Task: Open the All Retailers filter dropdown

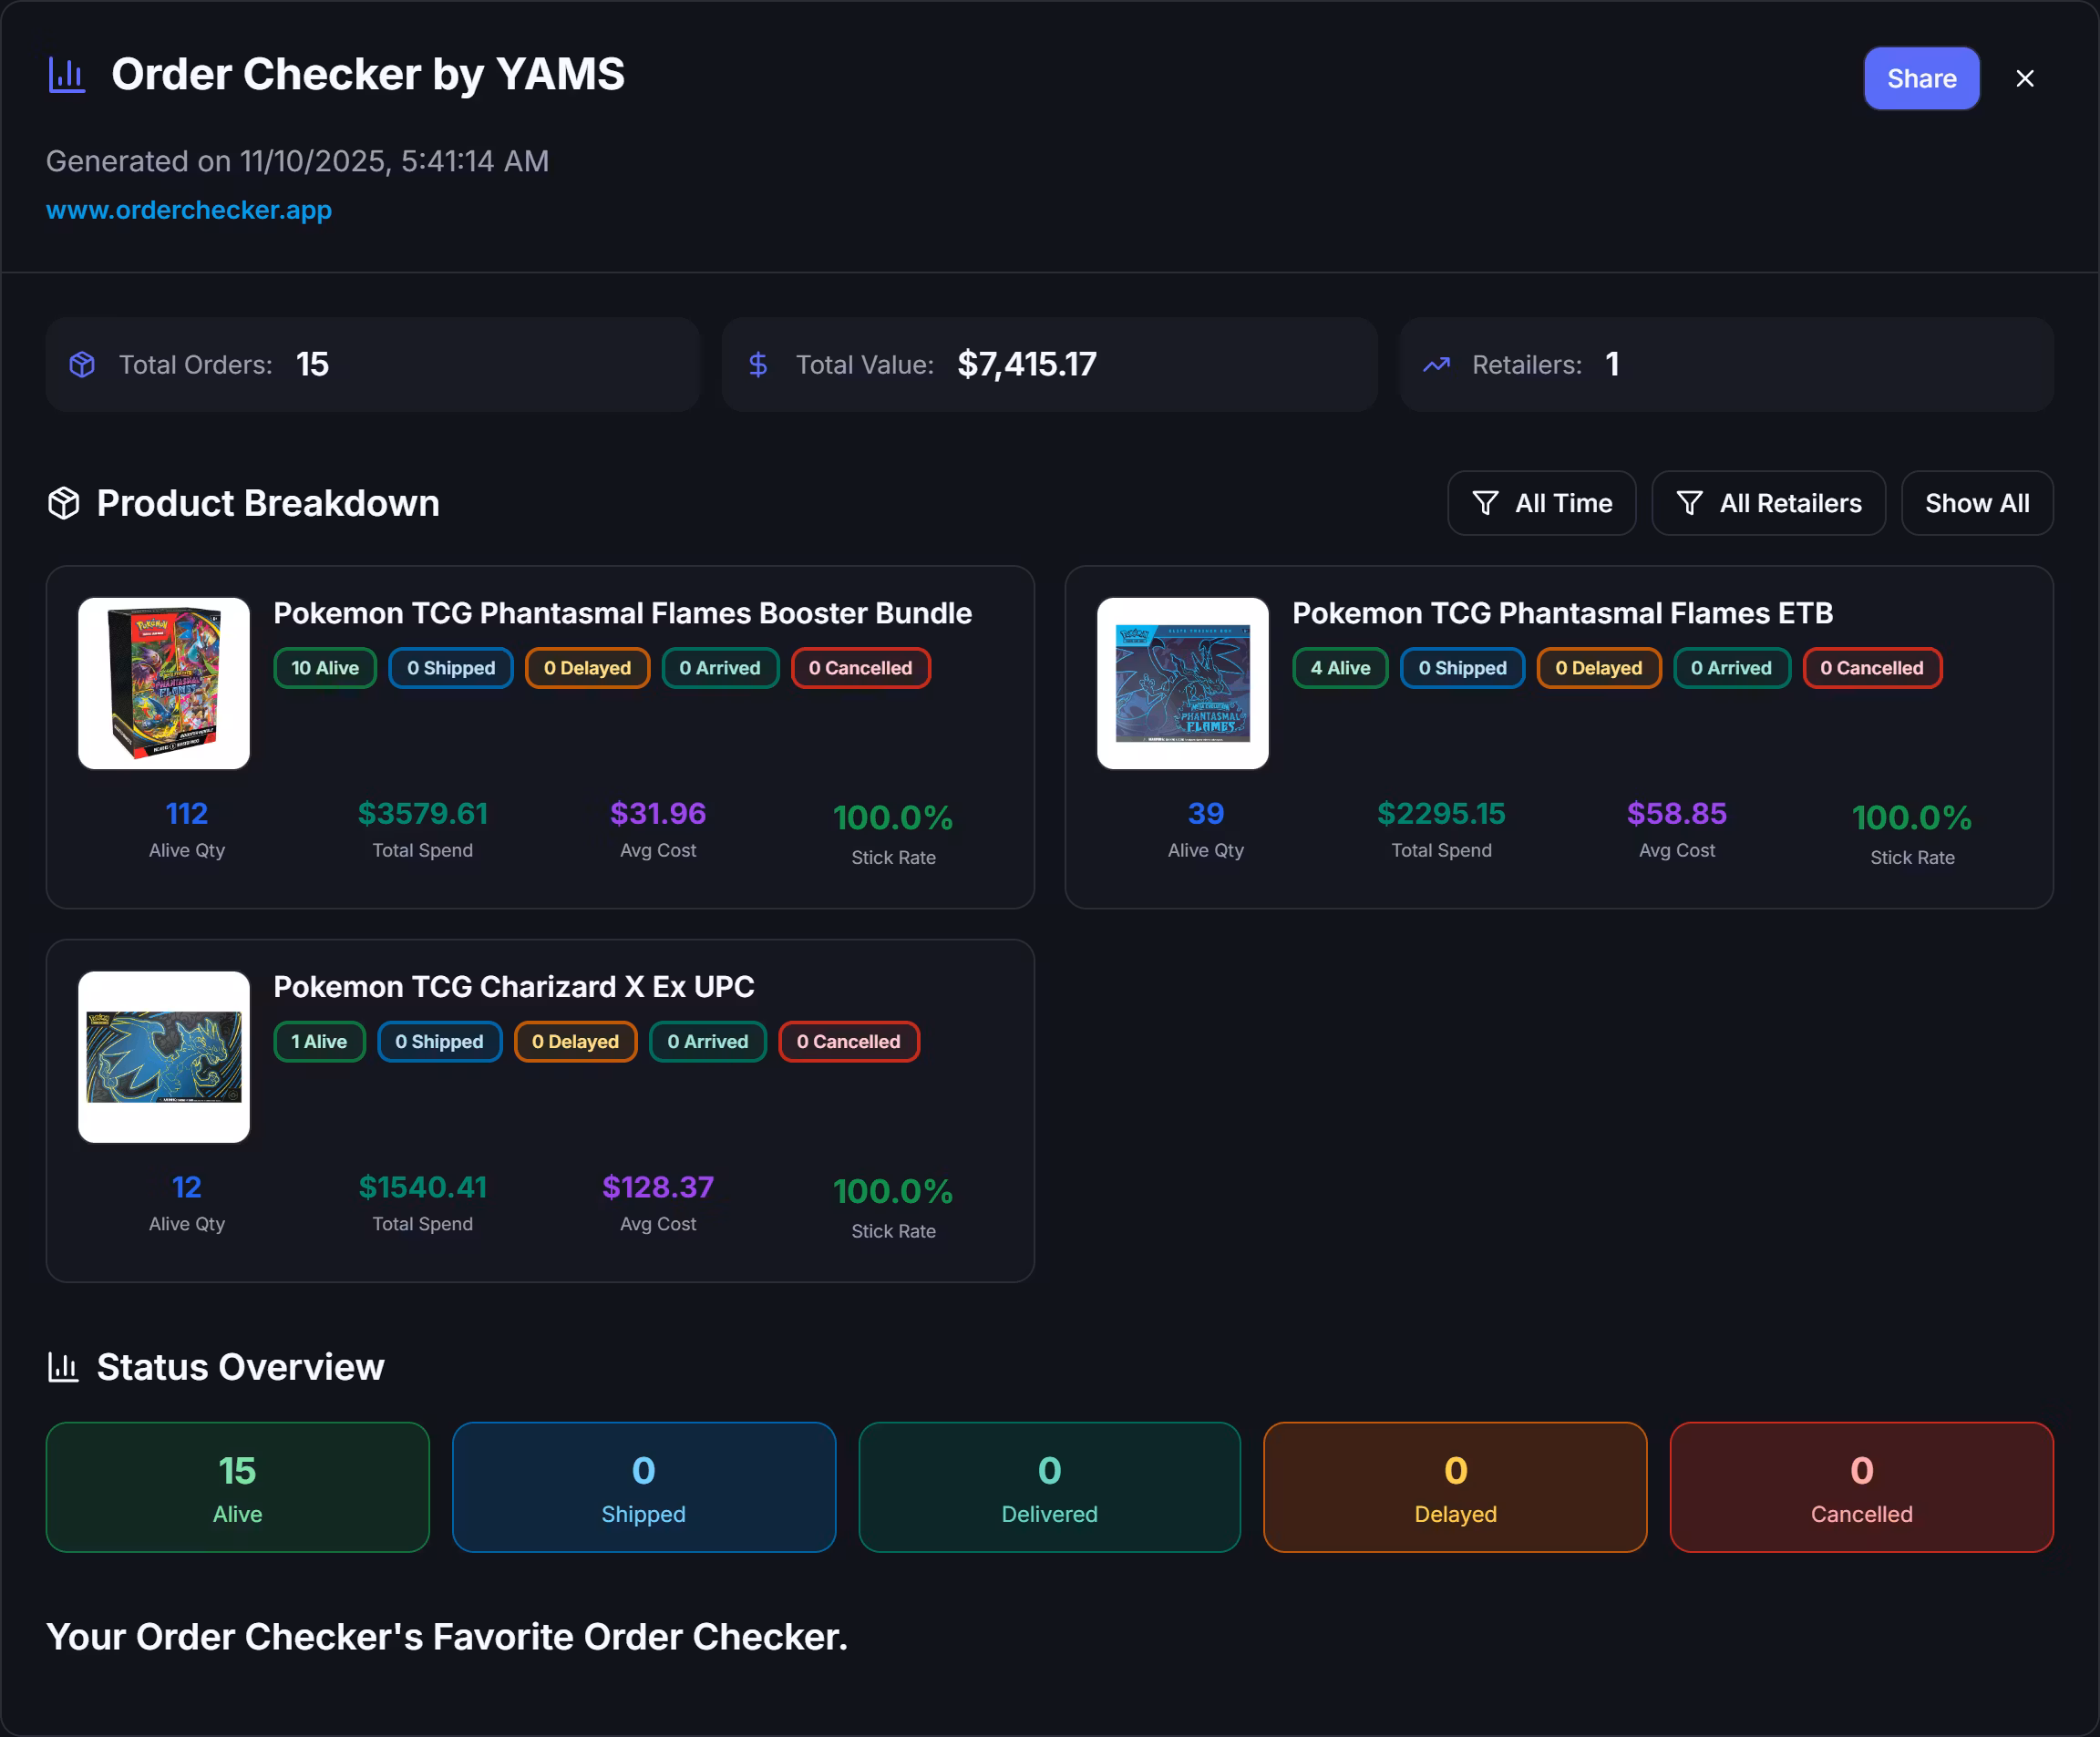Action: click(x=1768, y=503)
